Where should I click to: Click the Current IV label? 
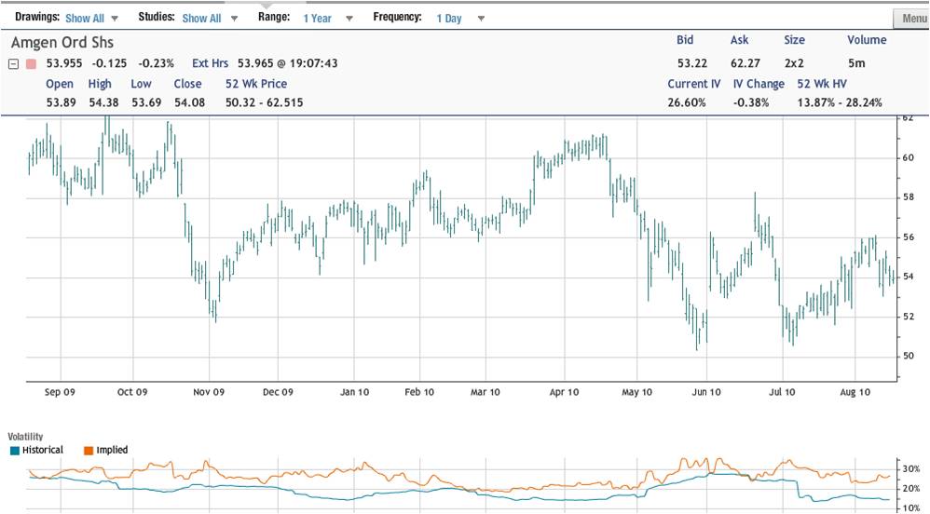pyautogui.click(x=694, y=84)
